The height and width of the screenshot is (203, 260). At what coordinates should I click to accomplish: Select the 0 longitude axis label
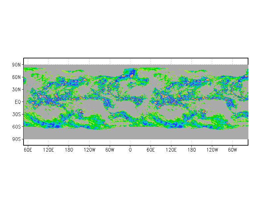130,150
